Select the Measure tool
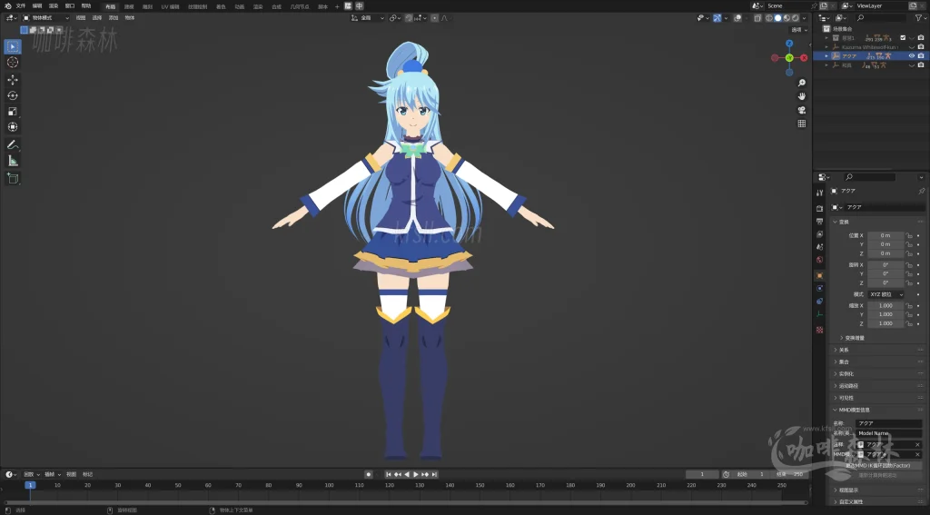Screen dimensions: 930x515 pos(13,161)
